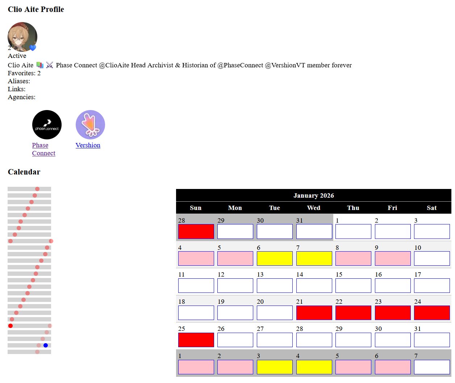The width and height of the screenshot is (455, 383).
Task: Select the pink cell for January 4
Action: [x=196, y=258]
